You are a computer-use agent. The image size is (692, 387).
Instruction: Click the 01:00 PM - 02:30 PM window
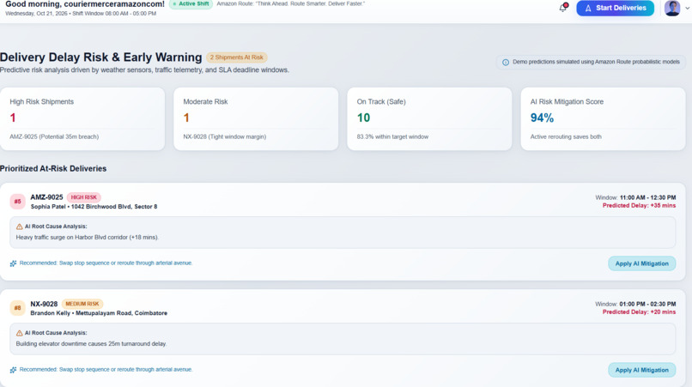coord(647,304)
